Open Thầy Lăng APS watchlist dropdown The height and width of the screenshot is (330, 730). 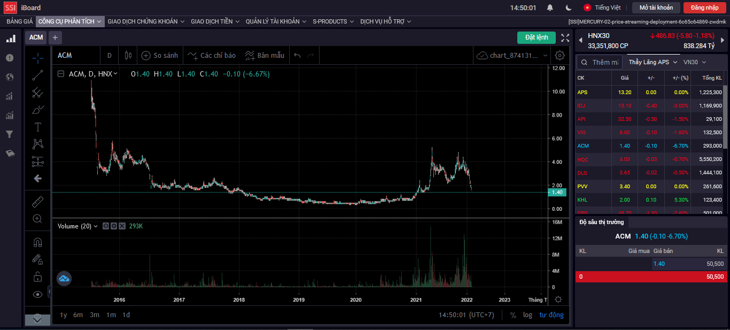tap(653, 62)
